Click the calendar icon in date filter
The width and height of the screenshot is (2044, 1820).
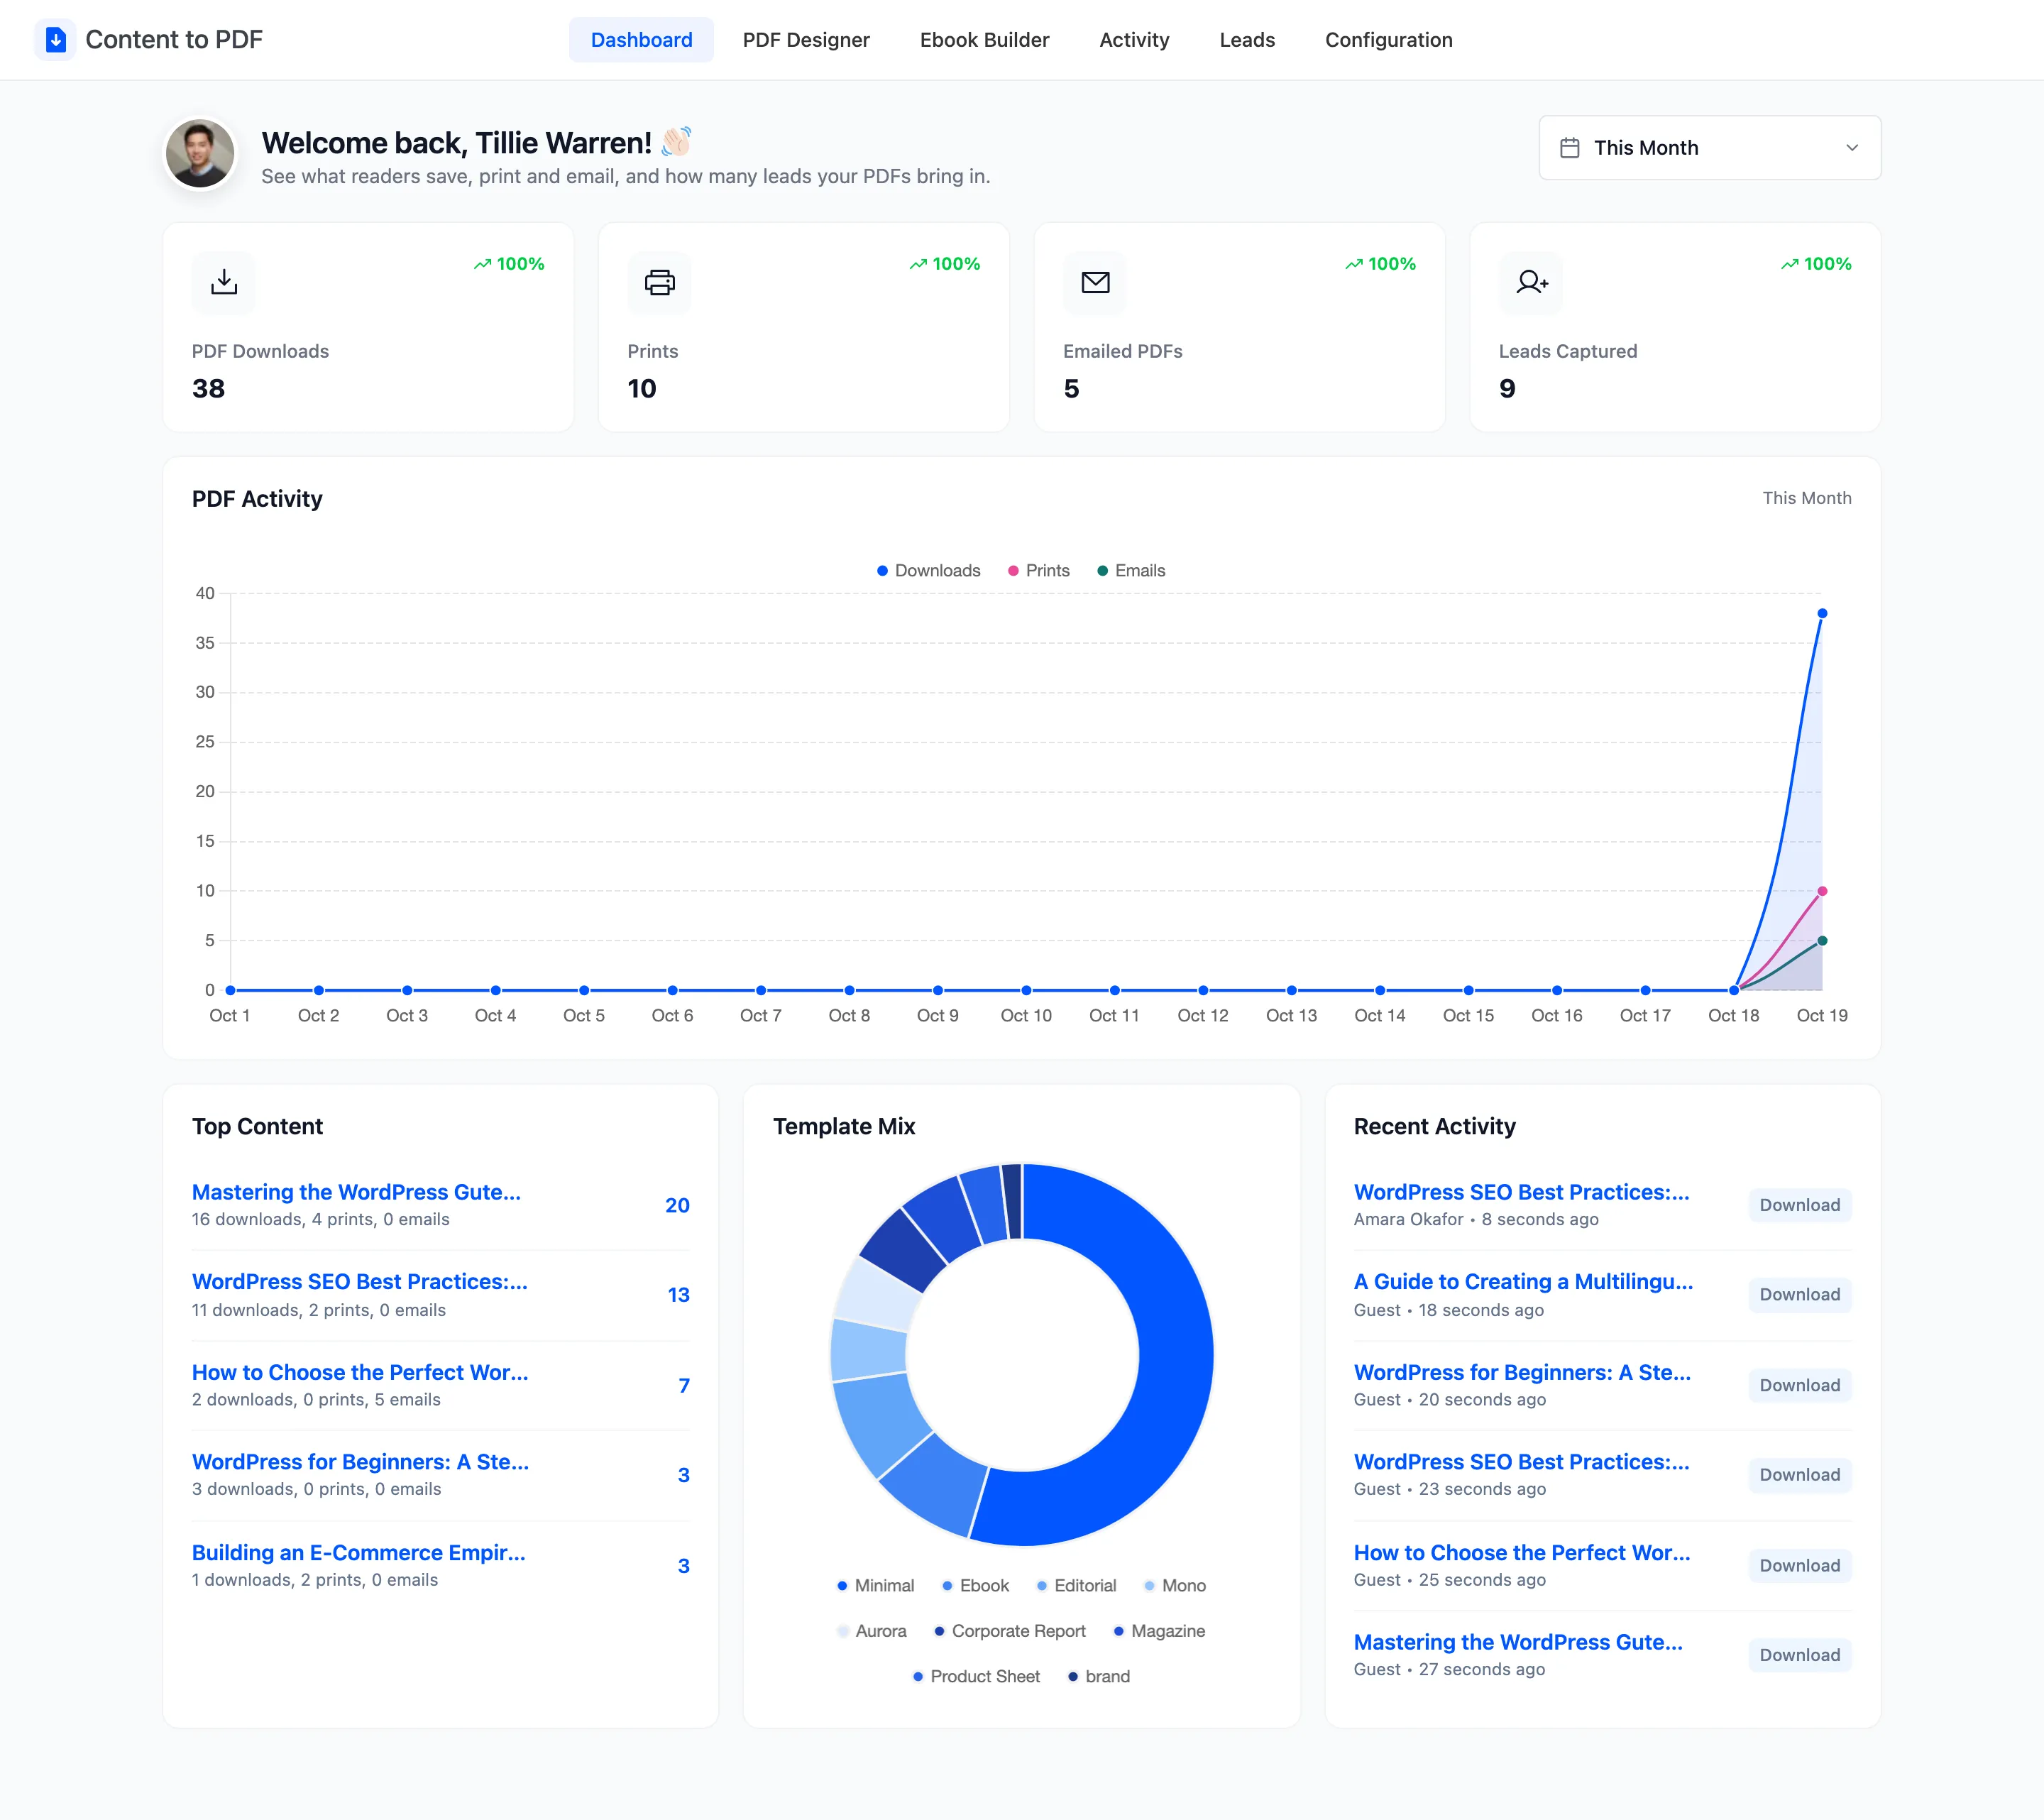click(x=1570, y=148)
